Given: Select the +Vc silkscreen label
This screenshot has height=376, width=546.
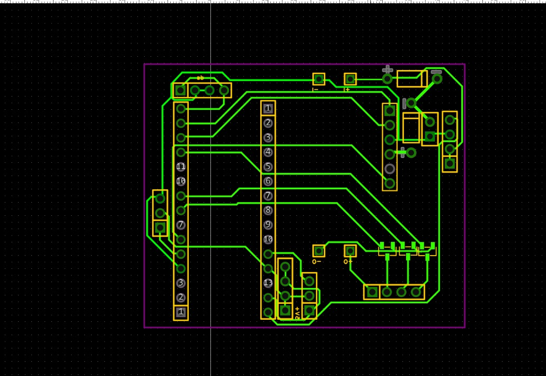Looking at the screenshot, I should coord(297,313).
